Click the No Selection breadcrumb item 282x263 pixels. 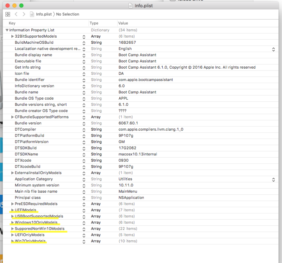pyautogui.click(x=67, y=14)
